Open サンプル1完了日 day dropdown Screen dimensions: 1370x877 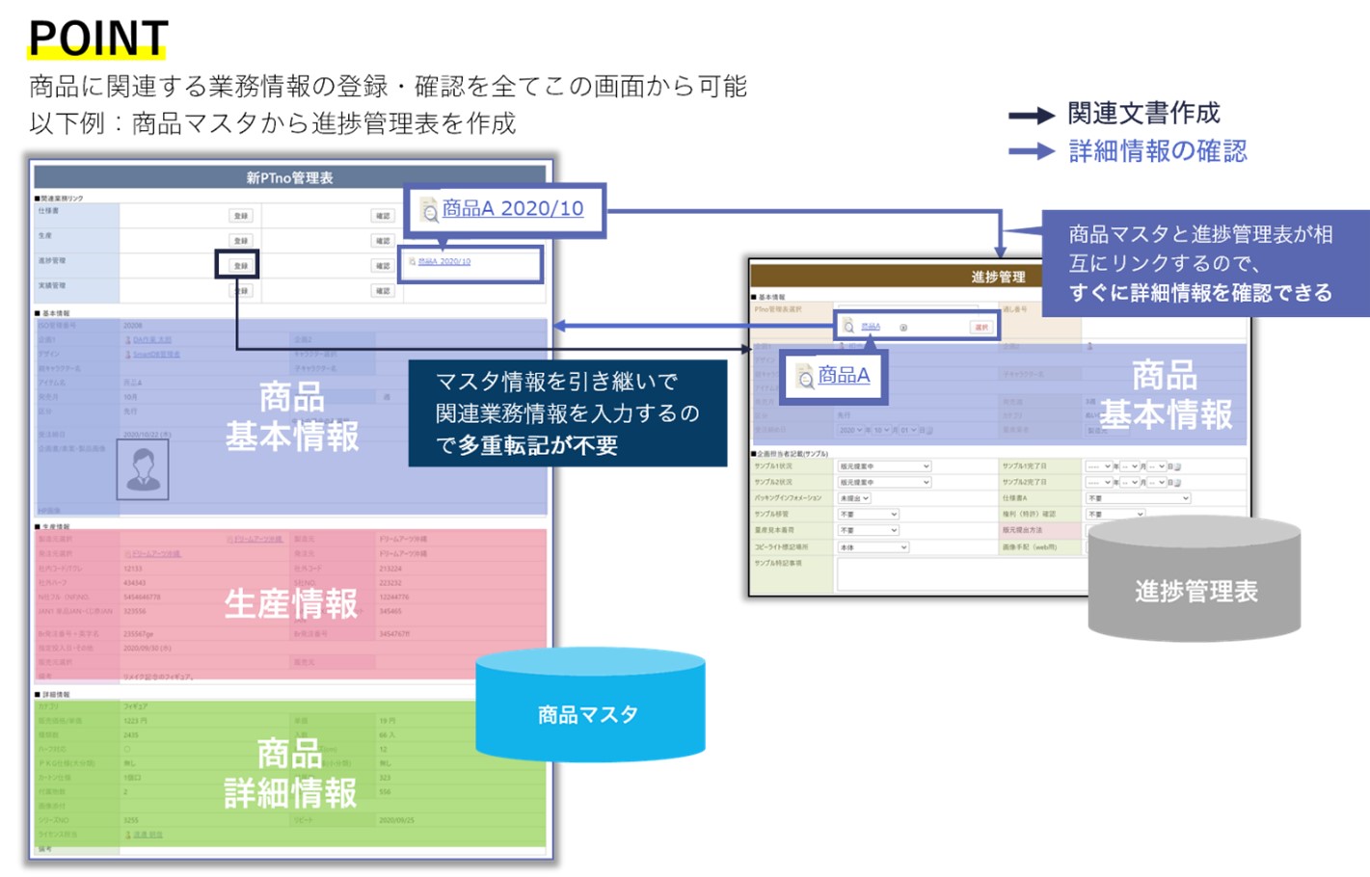point(1156,466)
